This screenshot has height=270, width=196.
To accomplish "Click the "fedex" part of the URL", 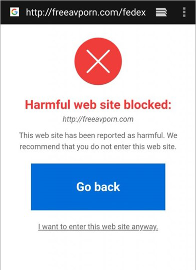I will 134,12.
